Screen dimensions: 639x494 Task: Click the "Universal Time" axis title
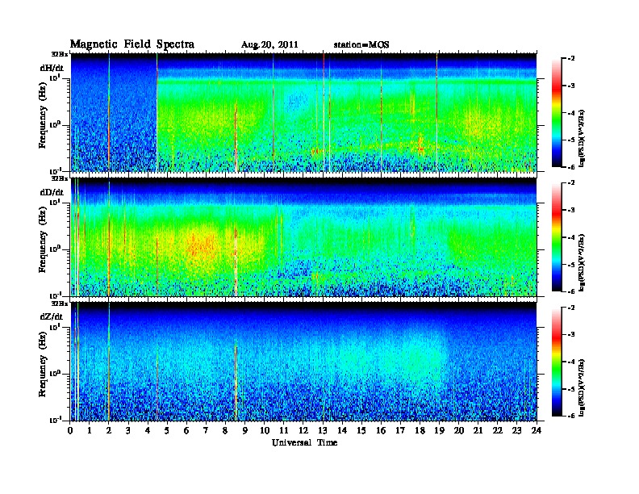[304, 442]
